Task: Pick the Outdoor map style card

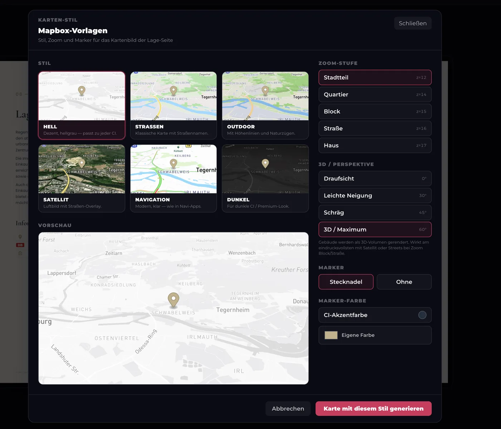Action: (265, 105)
